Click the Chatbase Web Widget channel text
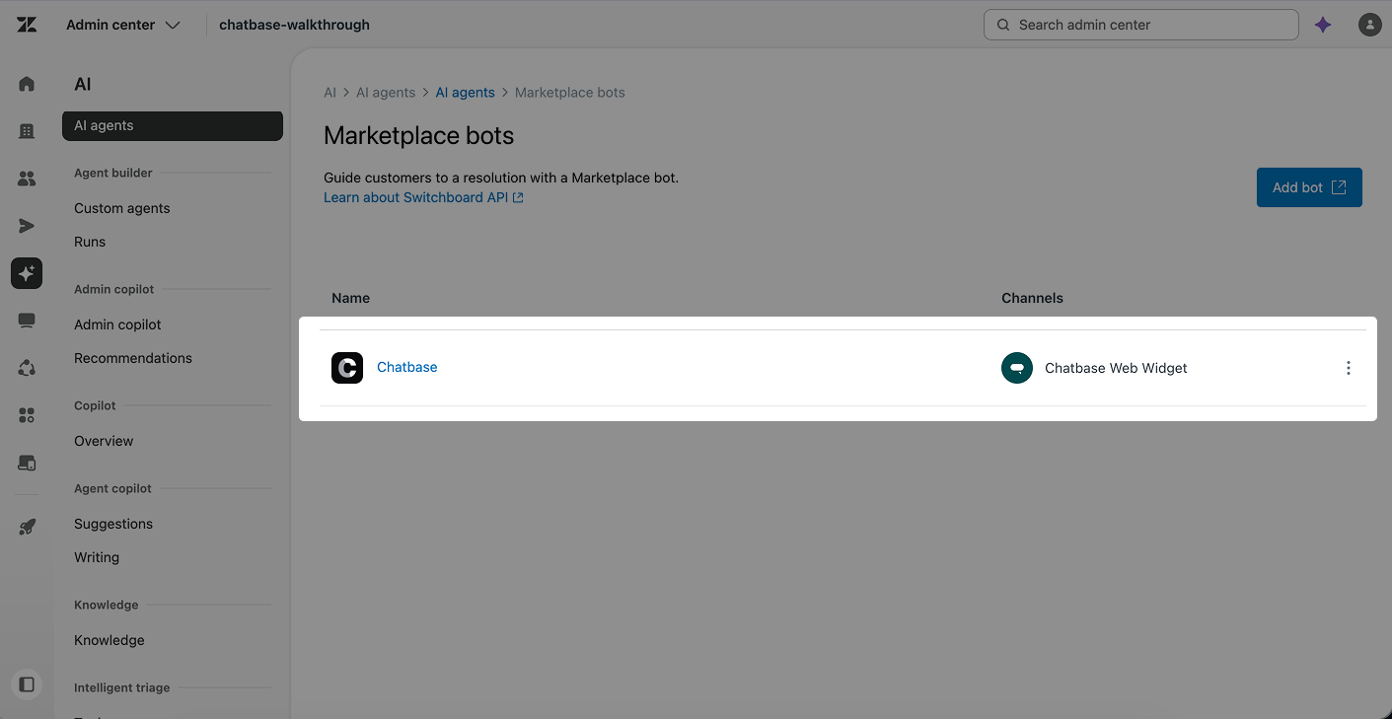The height and width of the screenshot is (719, 1392). point(1116,368)
